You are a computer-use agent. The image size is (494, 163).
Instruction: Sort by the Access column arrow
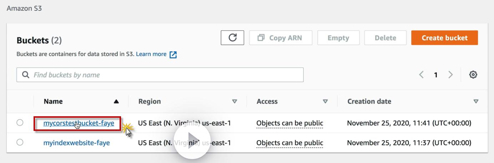(x=325, y=102)
